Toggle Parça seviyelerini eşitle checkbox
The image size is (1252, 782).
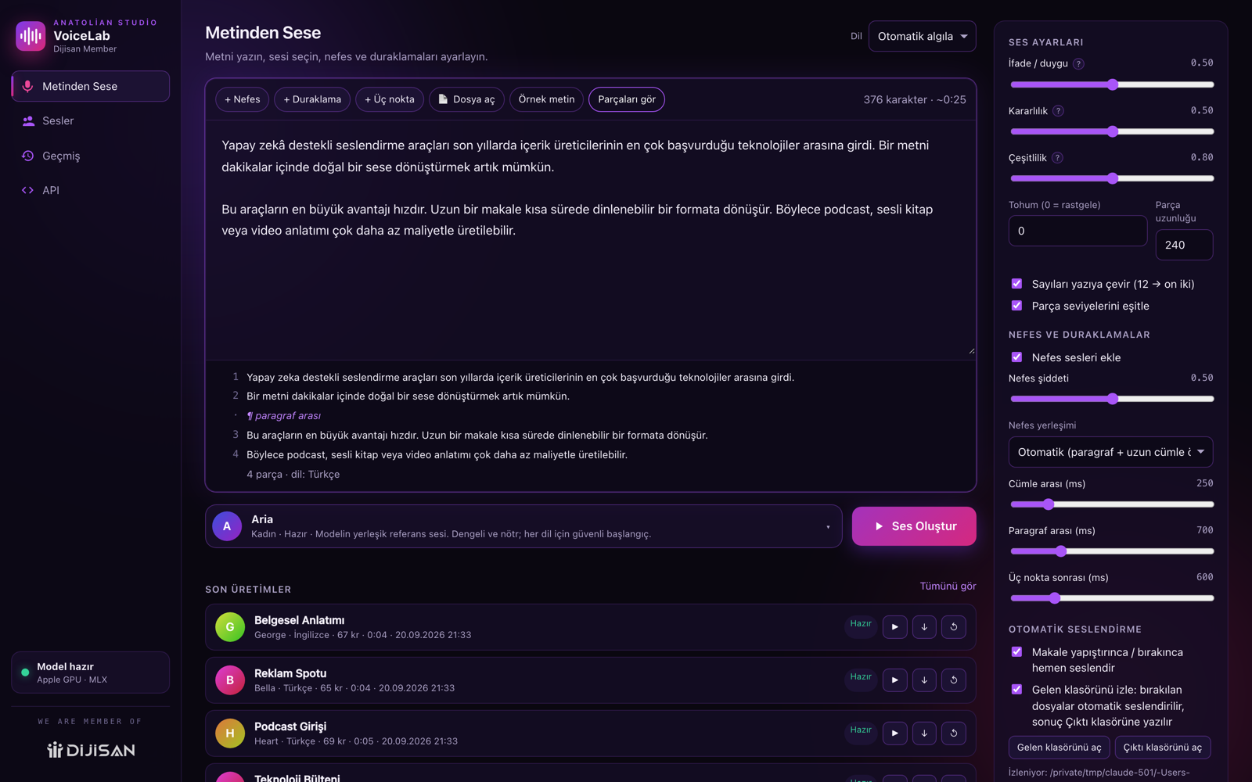click(x=1016, y=306)
